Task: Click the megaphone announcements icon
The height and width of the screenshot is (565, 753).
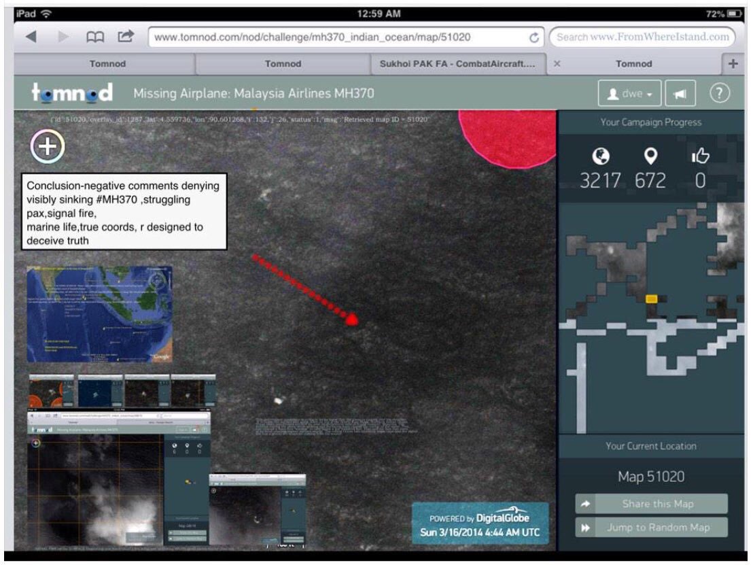Action: click(680, 93)
